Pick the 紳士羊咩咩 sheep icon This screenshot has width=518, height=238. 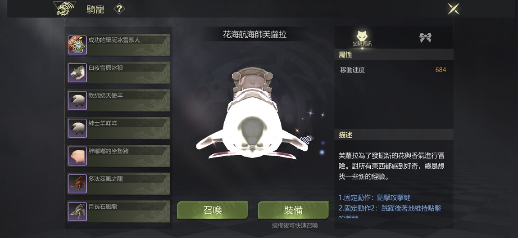pos(77,128)
